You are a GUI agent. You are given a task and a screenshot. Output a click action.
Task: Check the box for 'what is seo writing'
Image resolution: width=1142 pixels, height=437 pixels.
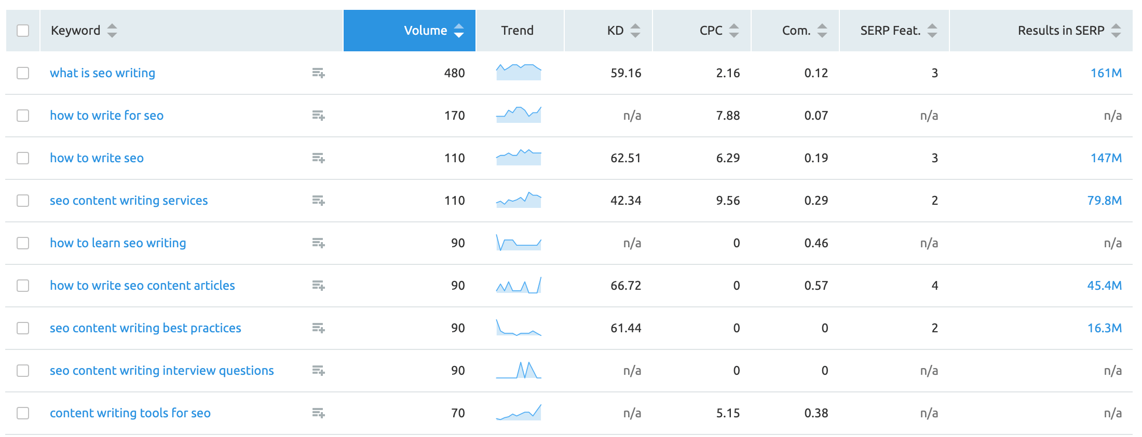coord(23,73)
